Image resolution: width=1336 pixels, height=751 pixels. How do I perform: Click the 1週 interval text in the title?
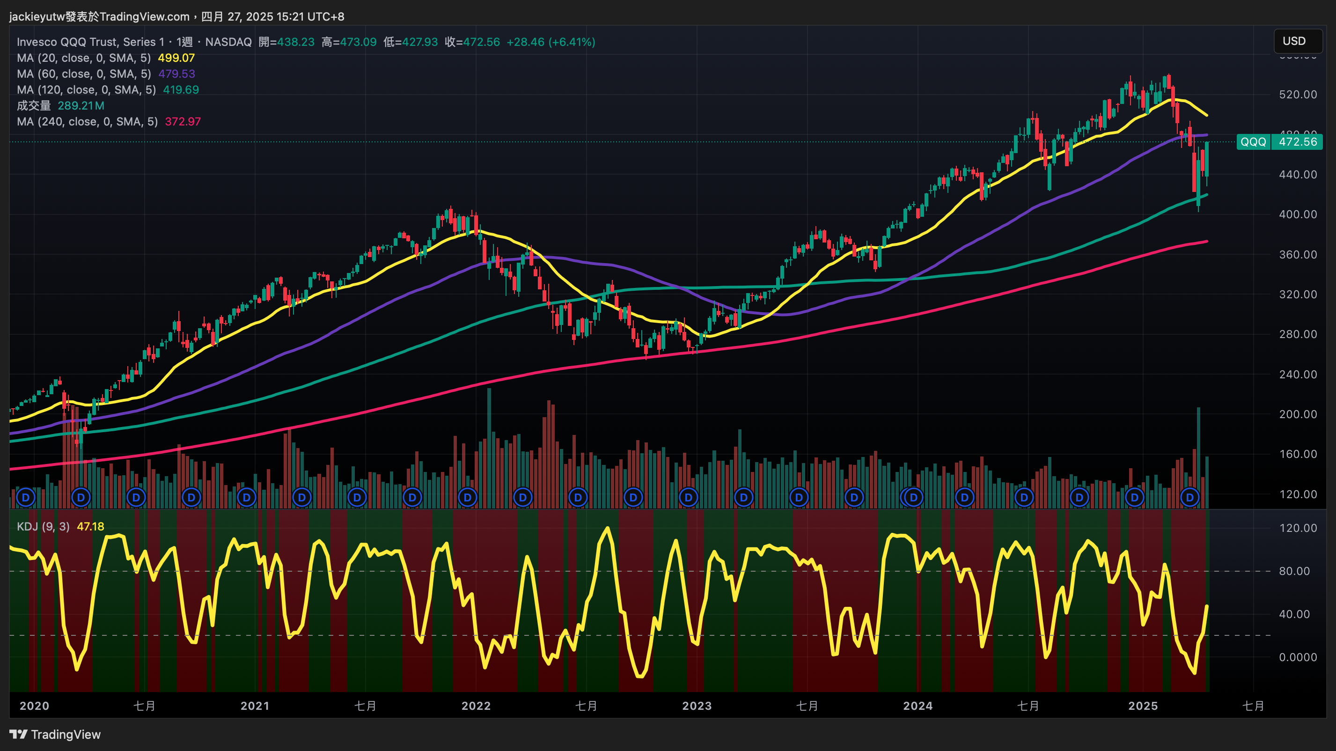[184, 42]
